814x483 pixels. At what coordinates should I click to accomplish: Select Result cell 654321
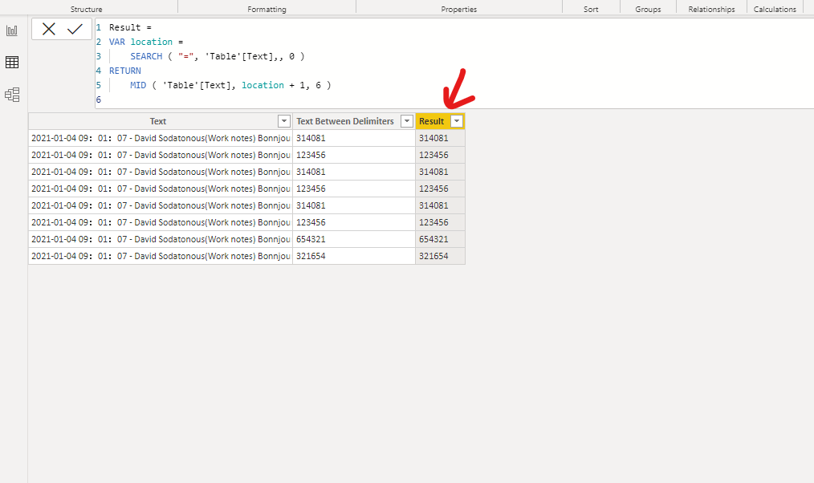coord(440,239)
